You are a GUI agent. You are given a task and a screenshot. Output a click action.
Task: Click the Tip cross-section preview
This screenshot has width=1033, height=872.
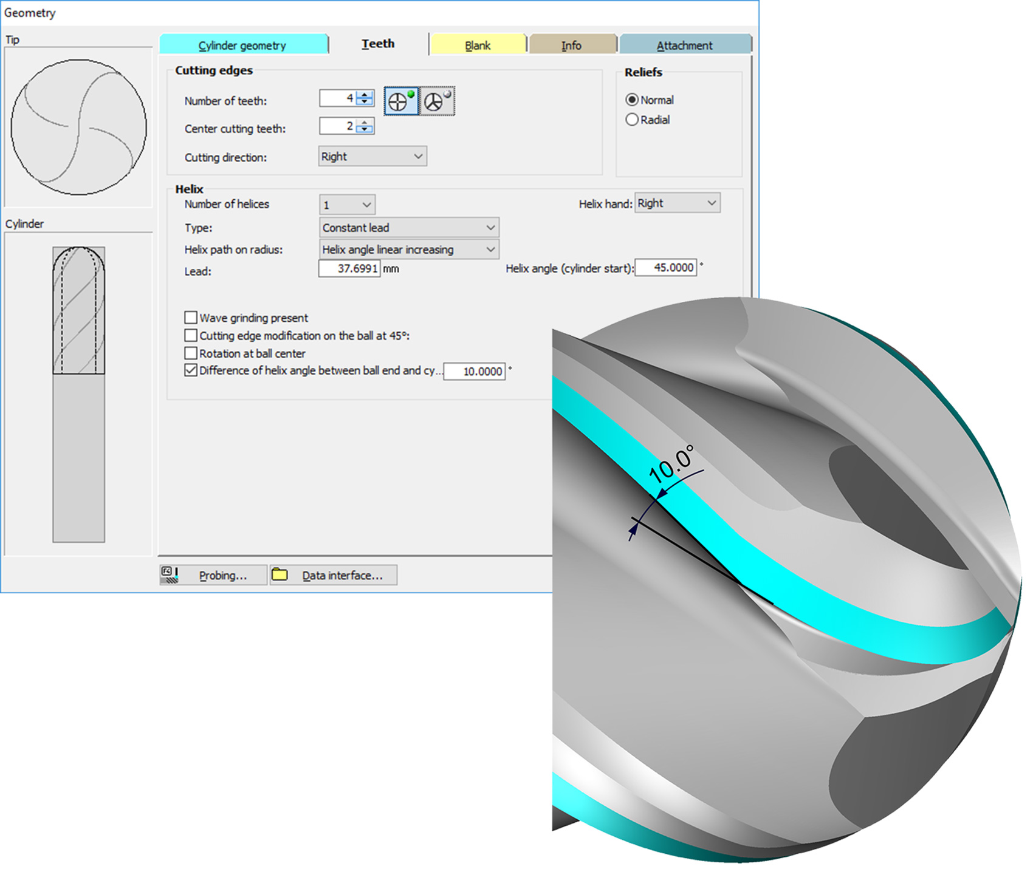pos(78,127)
